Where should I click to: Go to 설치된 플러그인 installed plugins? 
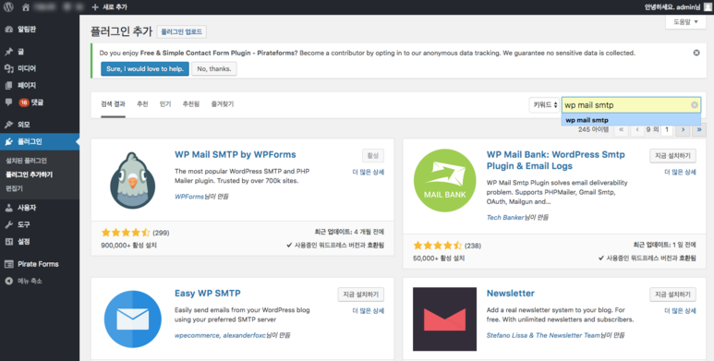[26, 161]
